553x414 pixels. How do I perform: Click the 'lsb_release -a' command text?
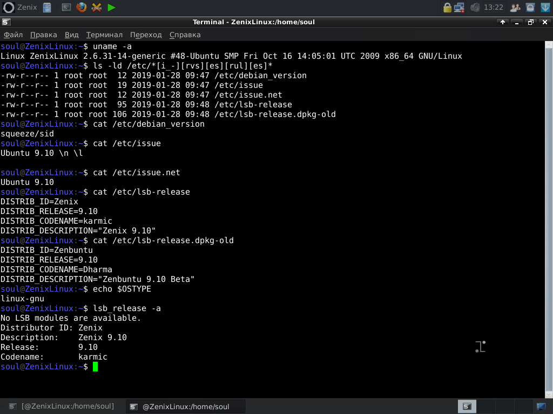[126, 308]
